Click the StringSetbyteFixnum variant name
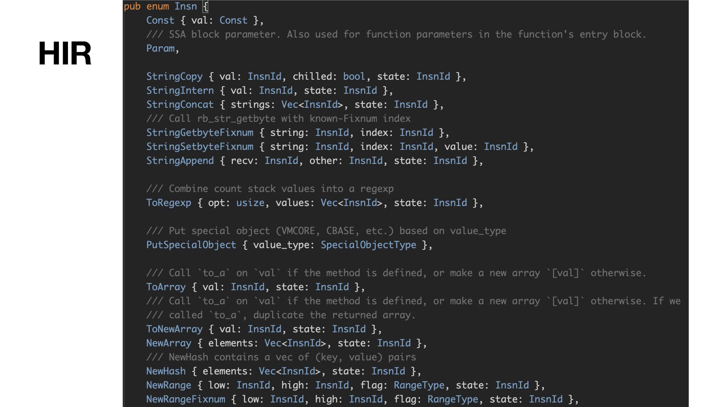 [x=200, y=147]
